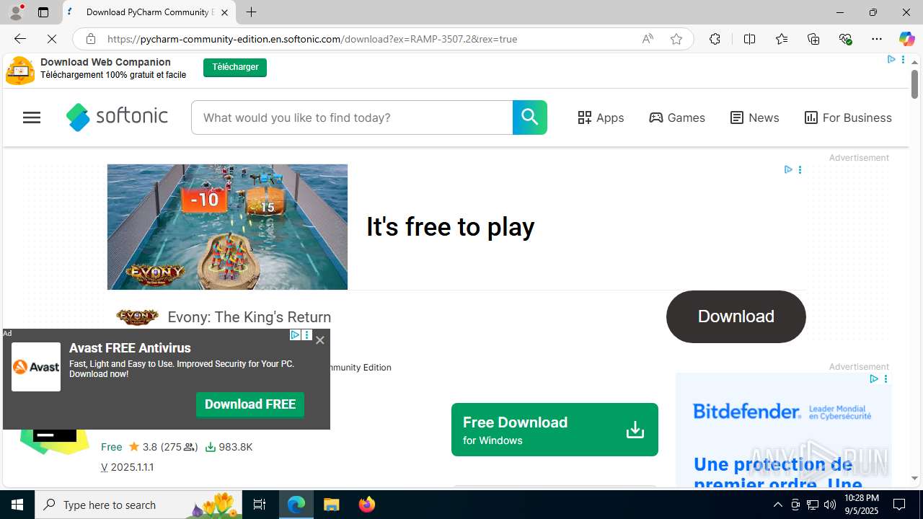The height and width of the screenshot is (519, 923).
Task: Open Softonic hamburger menu
Action: [x=32, y=117]
